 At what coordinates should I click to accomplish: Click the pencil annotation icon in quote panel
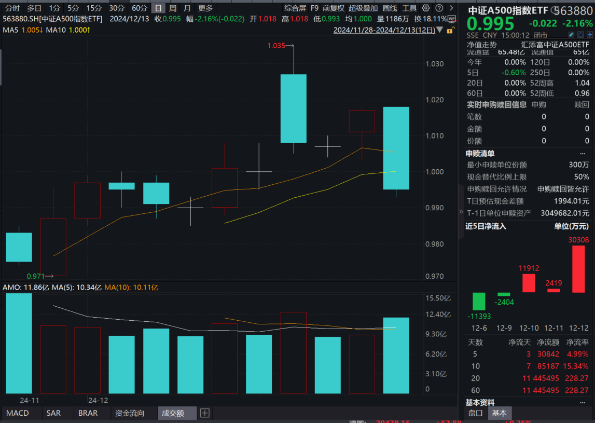[571, 34]
